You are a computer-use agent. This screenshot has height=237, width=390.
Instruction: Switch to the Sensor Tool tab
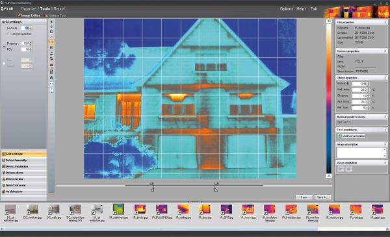55,16
